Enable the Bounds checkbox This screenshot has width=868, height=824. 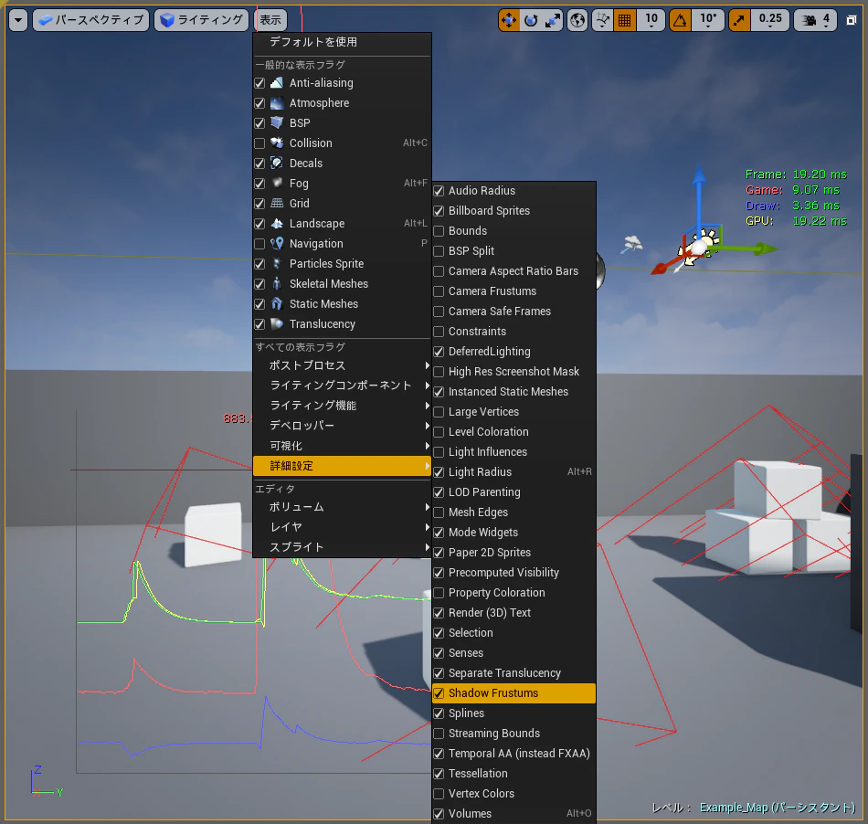(x=439, y=231)
